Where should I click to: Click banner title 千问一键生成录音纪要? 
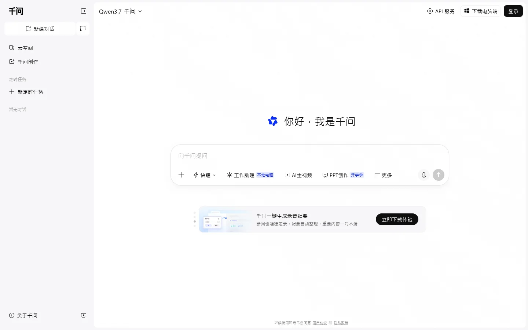[x=282, y=216]
